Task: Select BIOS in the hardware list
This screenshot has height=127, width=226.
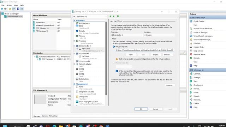Action: click(81, 26)
